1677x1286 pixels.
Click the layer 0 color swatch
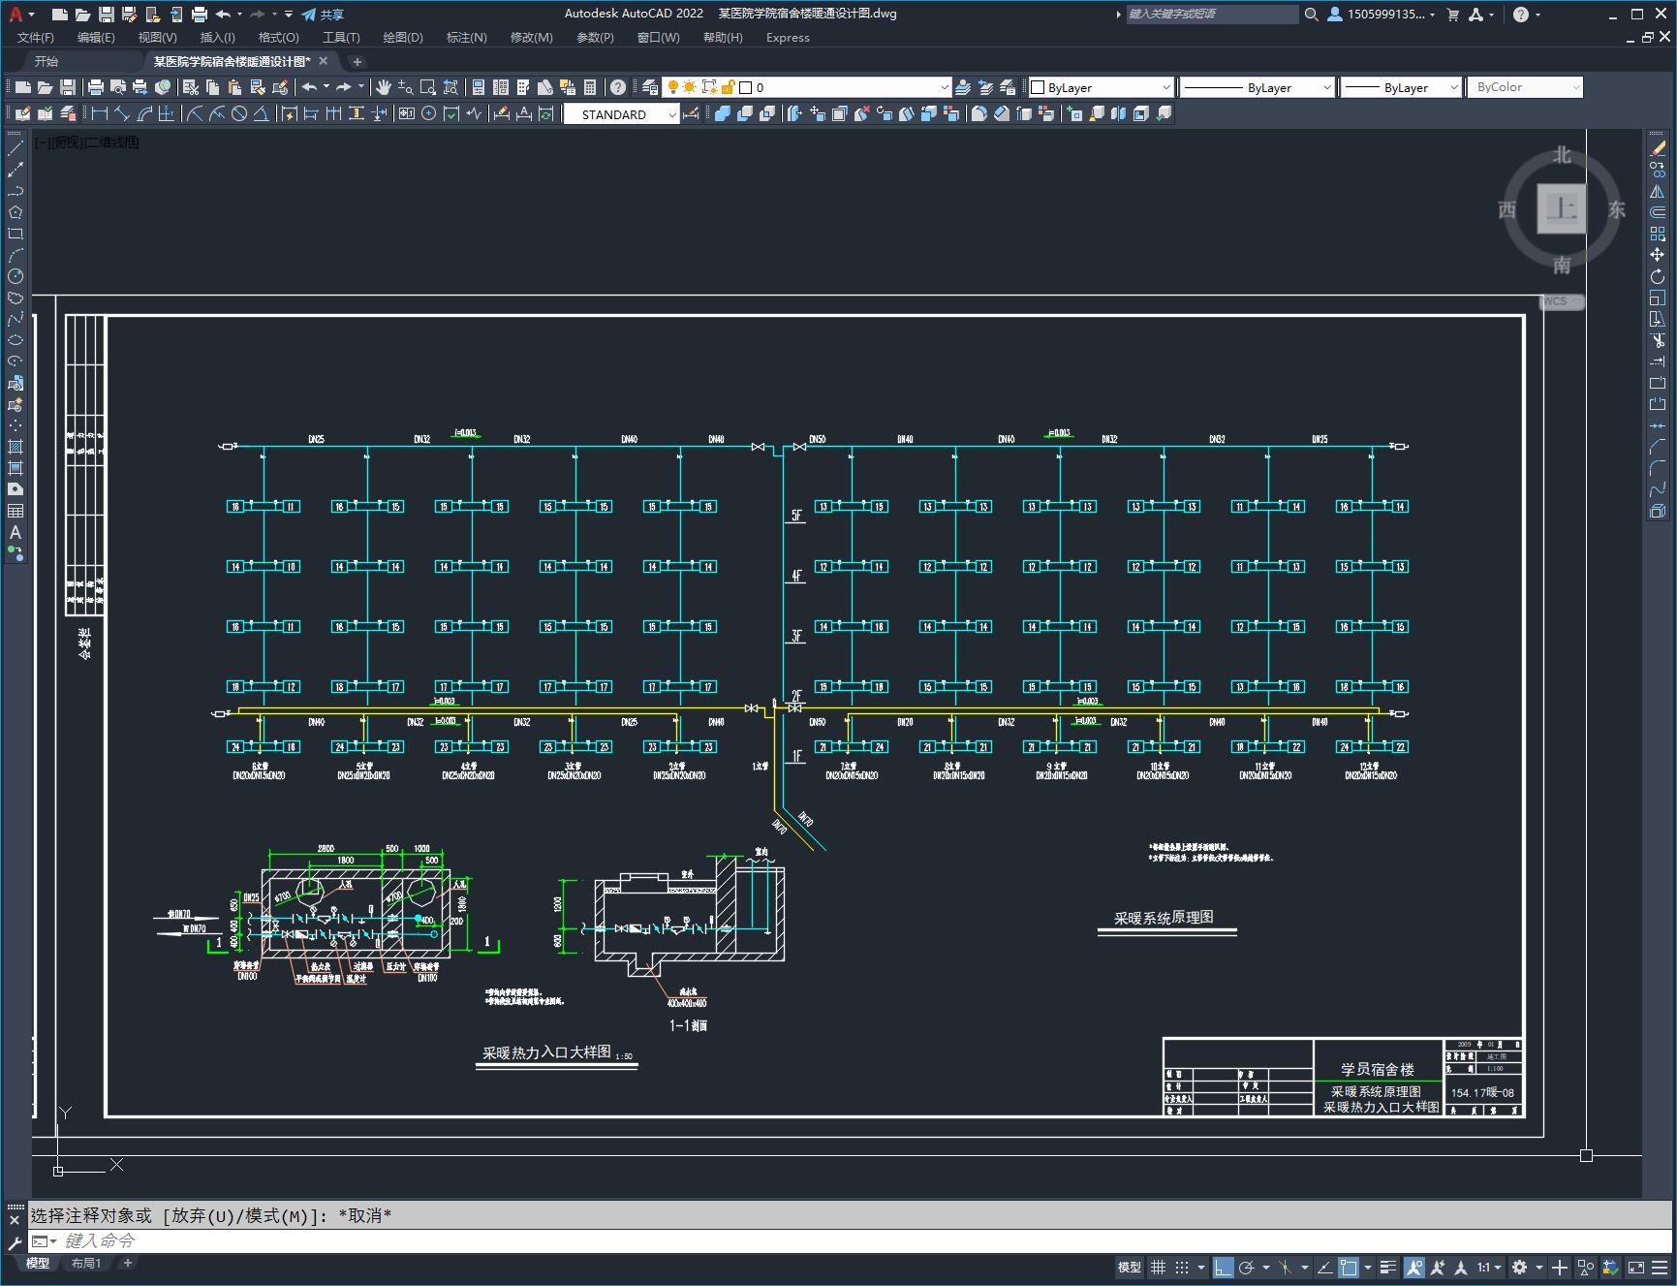pyautogui.click(x=746, y=87)
